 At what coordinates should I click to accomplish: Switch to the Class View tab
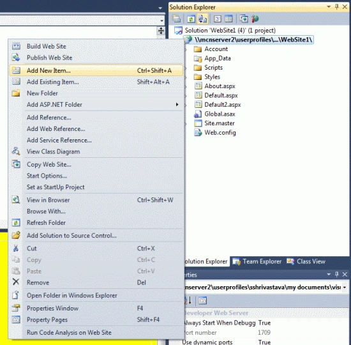[x=306, y=261]
